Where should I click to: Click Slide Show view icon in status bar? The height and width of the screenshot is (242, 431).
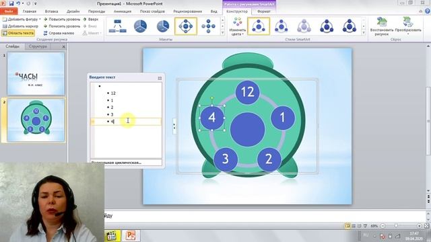365,226
